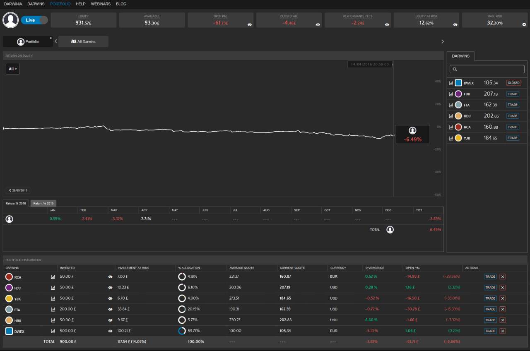Click the FDU bar chart icon in Portfolio Distribution

pos(53,287)
